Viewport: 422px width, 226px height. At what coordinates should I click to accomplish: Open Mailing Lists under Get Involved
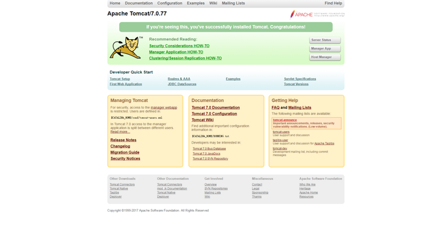tap(212, 193)
